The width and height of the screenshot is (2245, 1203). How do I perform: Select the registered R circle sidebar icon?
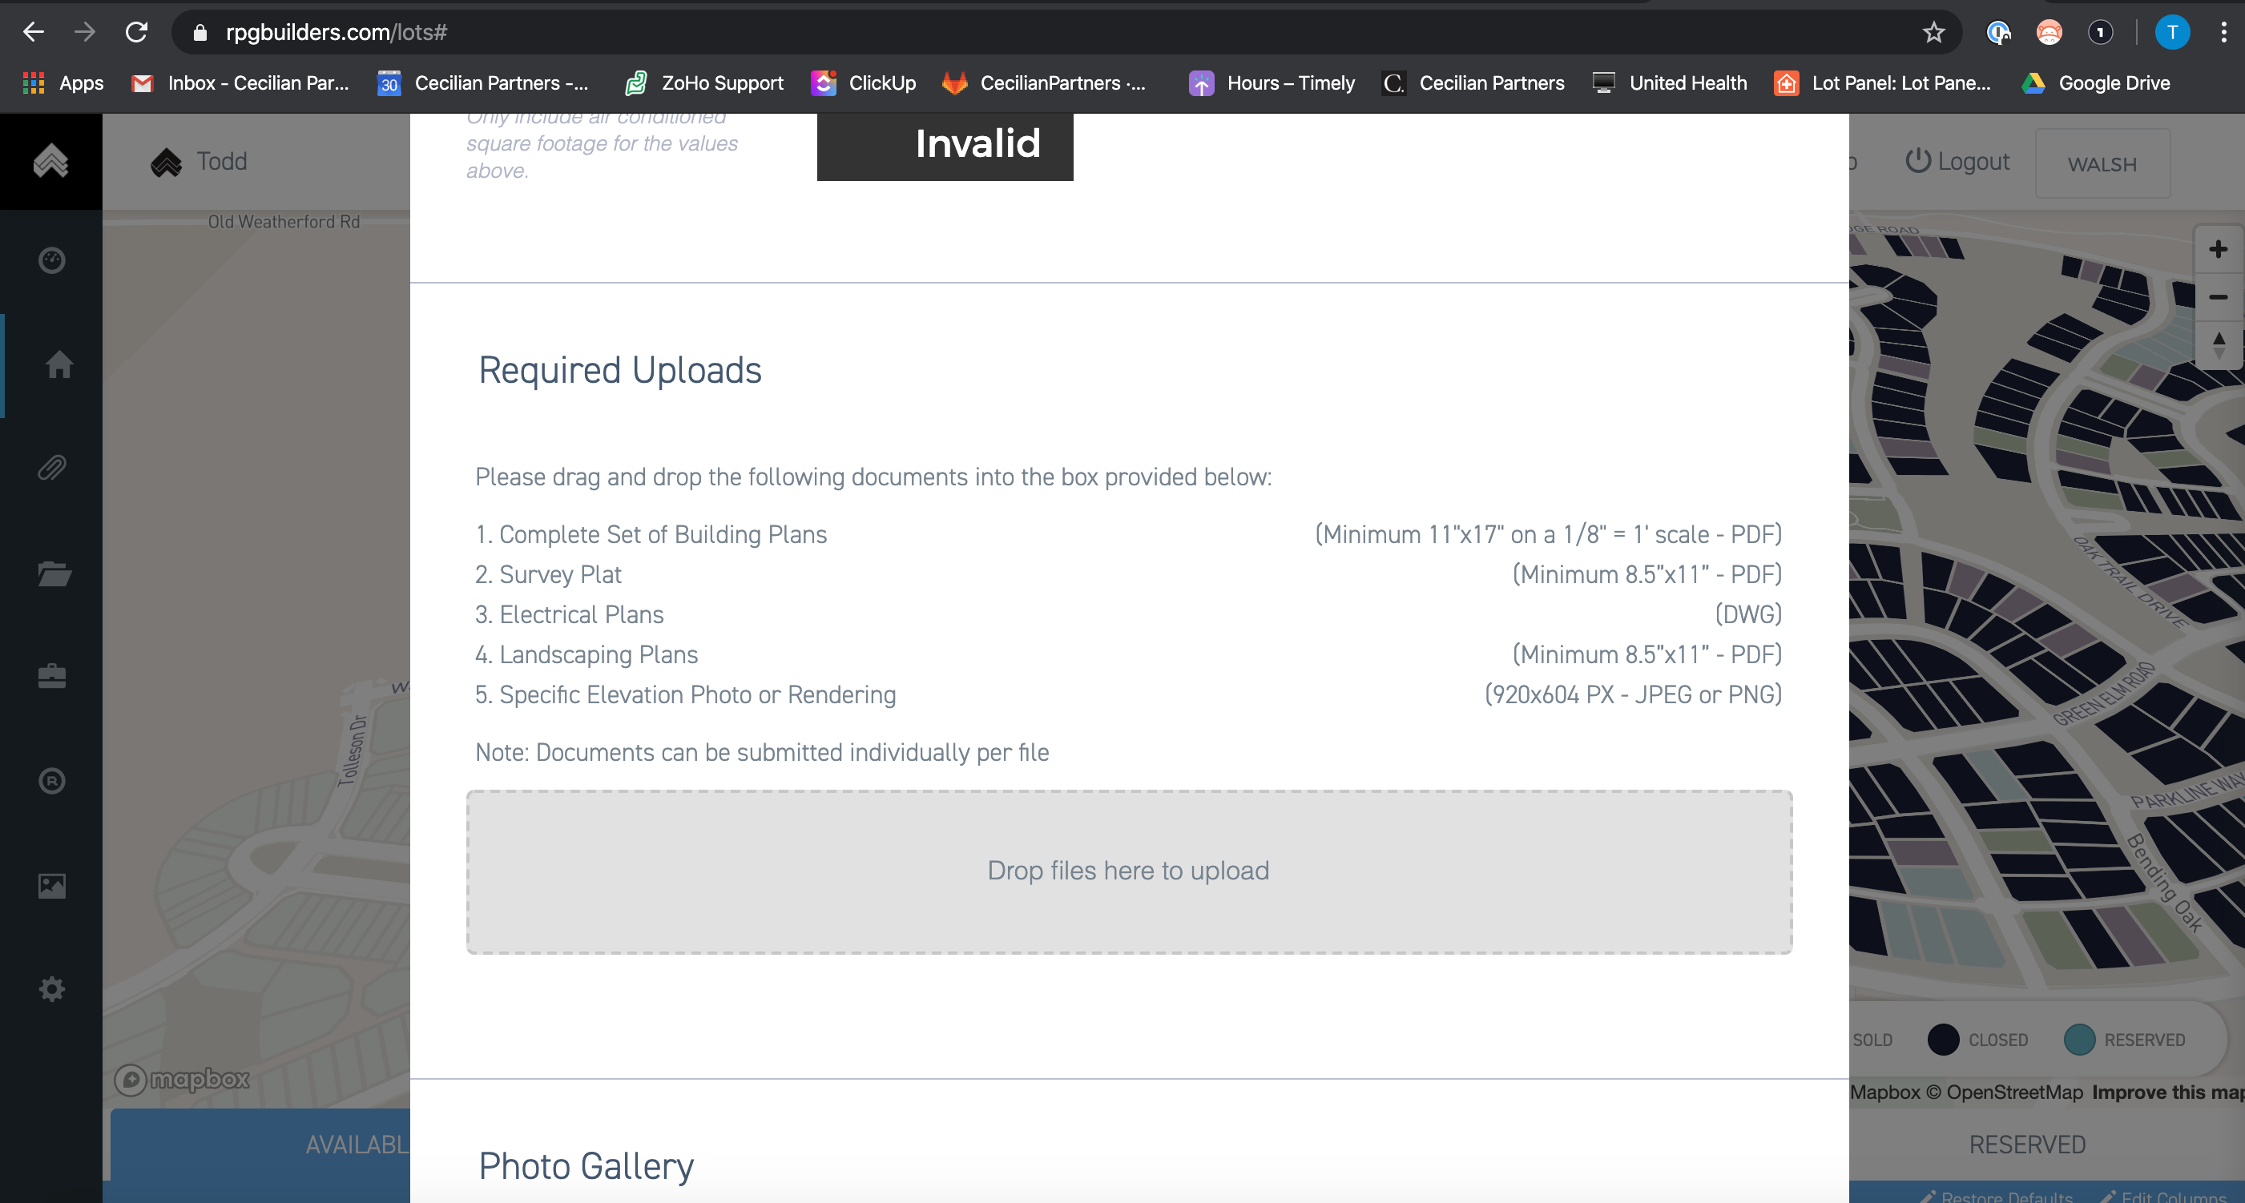(x=52, y=781)
